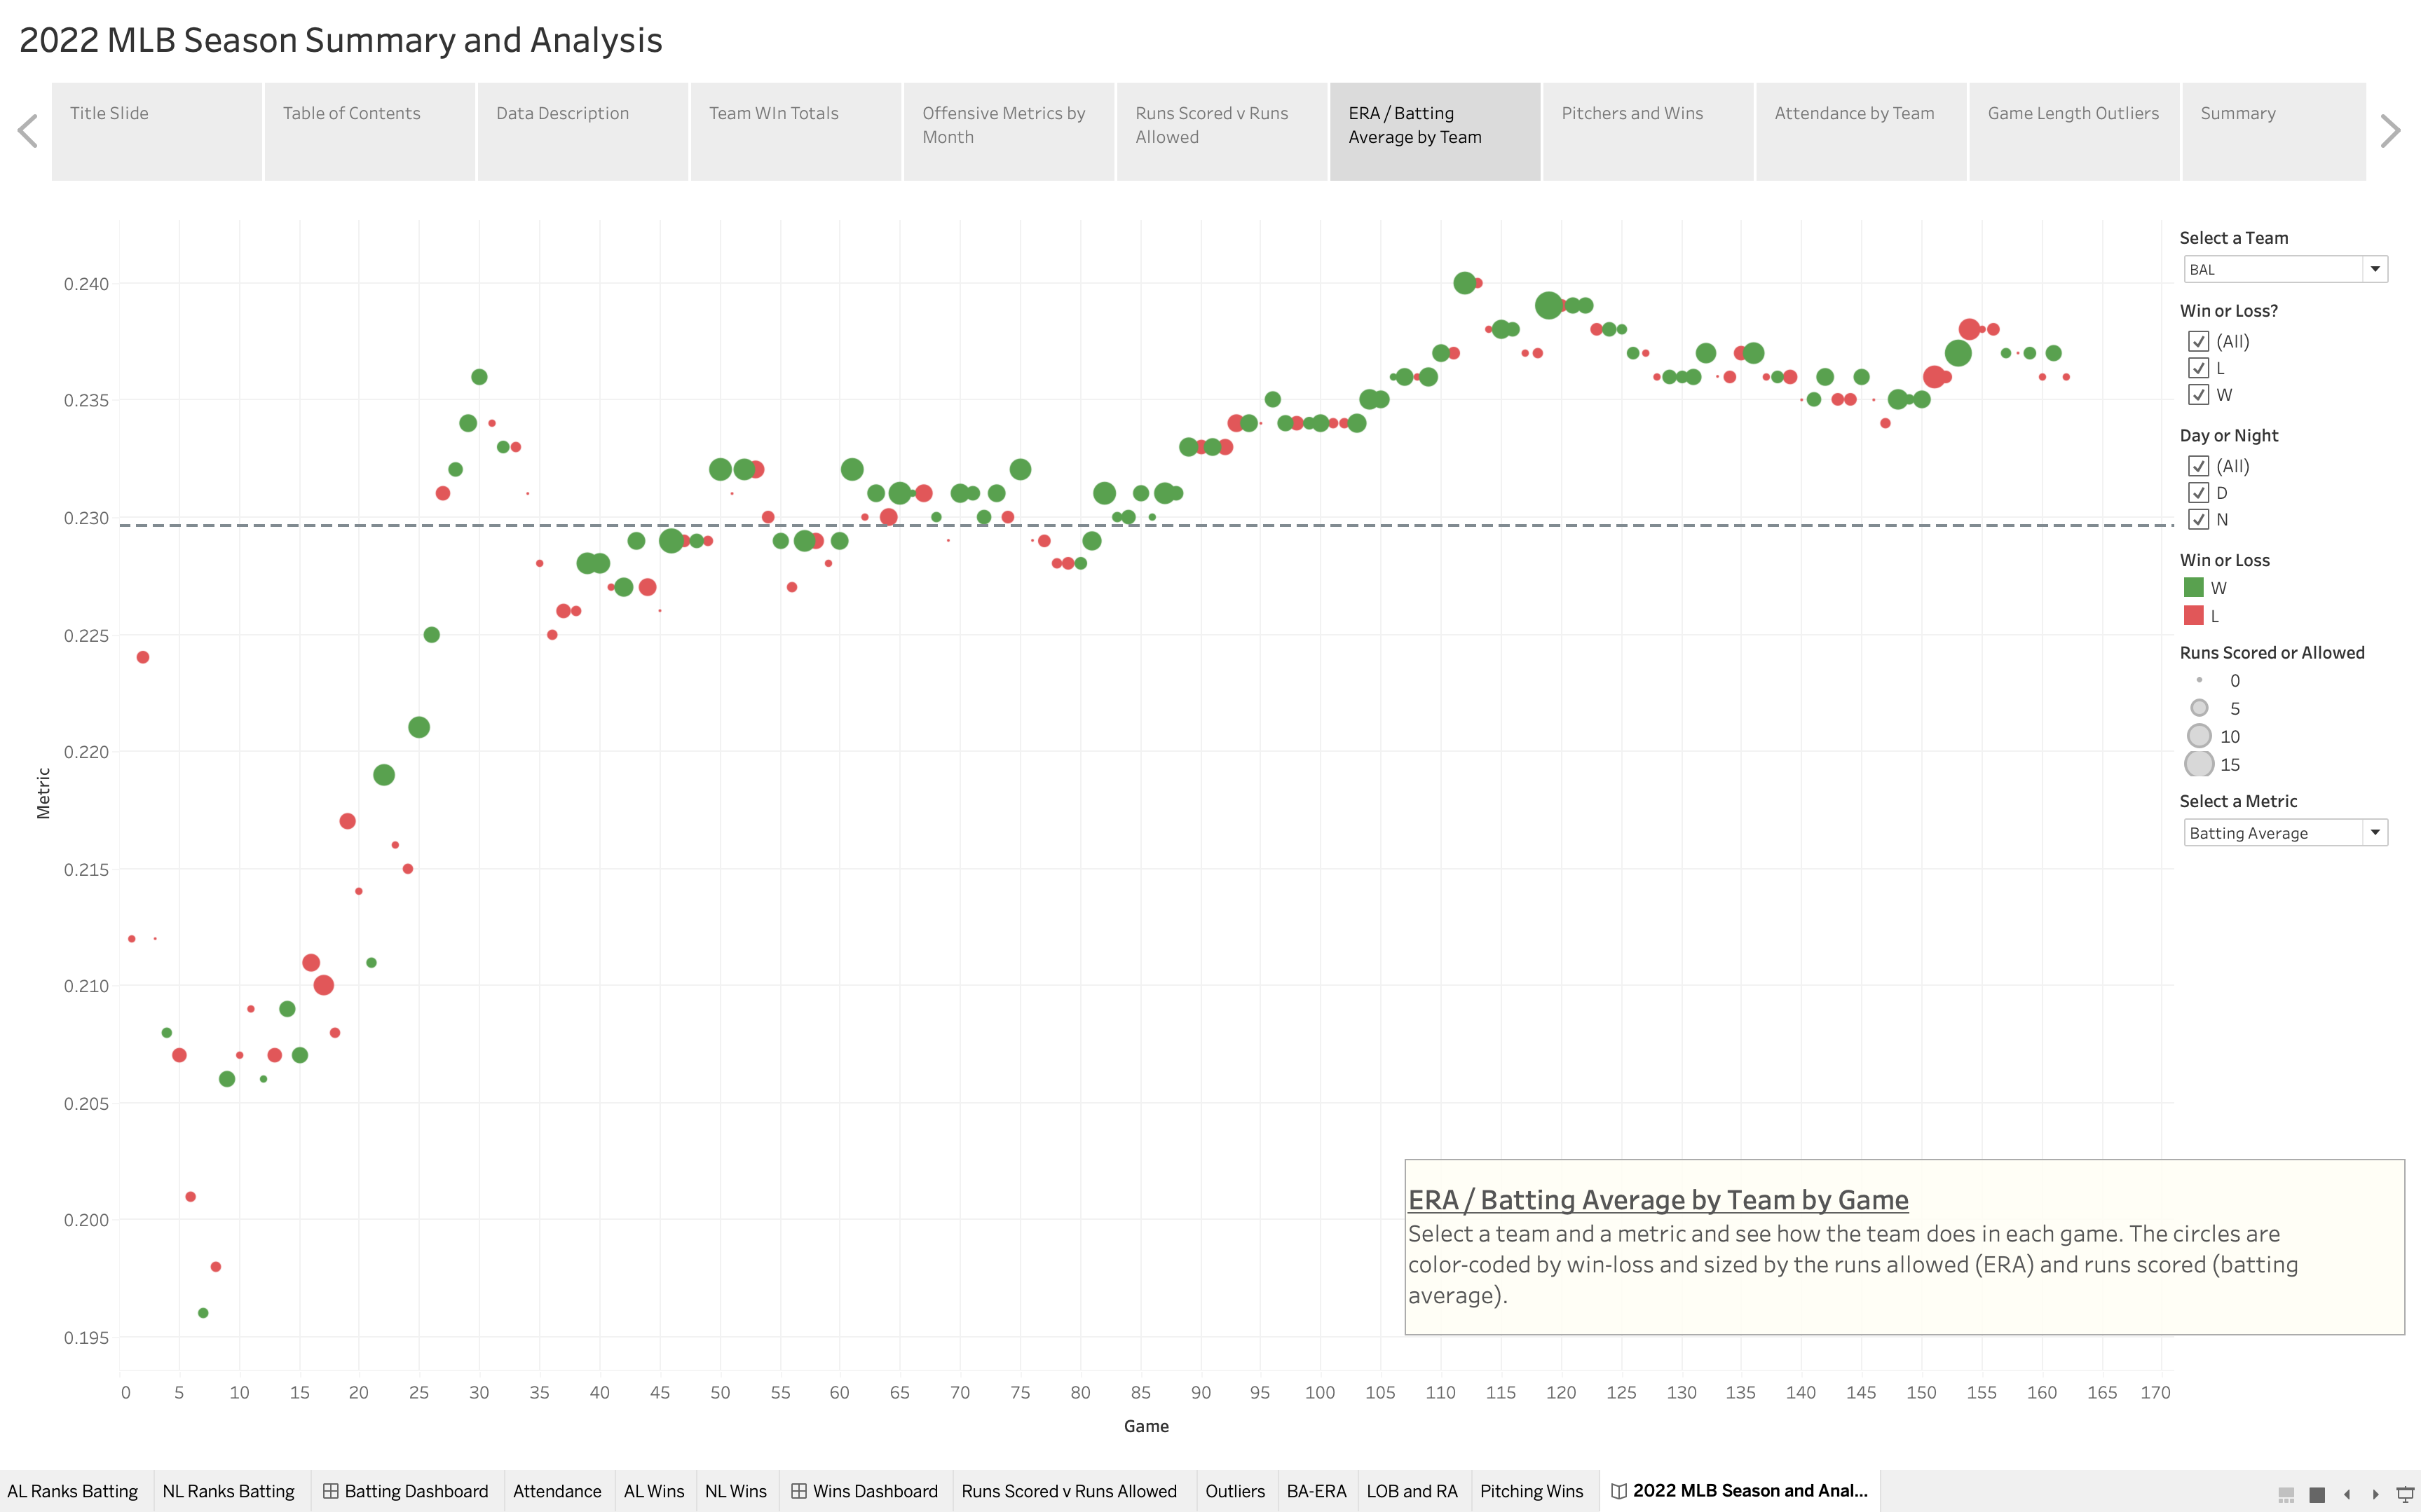
Task: Click the story book icon on 2022 MLB tab
Action: coord(1621,1491)
